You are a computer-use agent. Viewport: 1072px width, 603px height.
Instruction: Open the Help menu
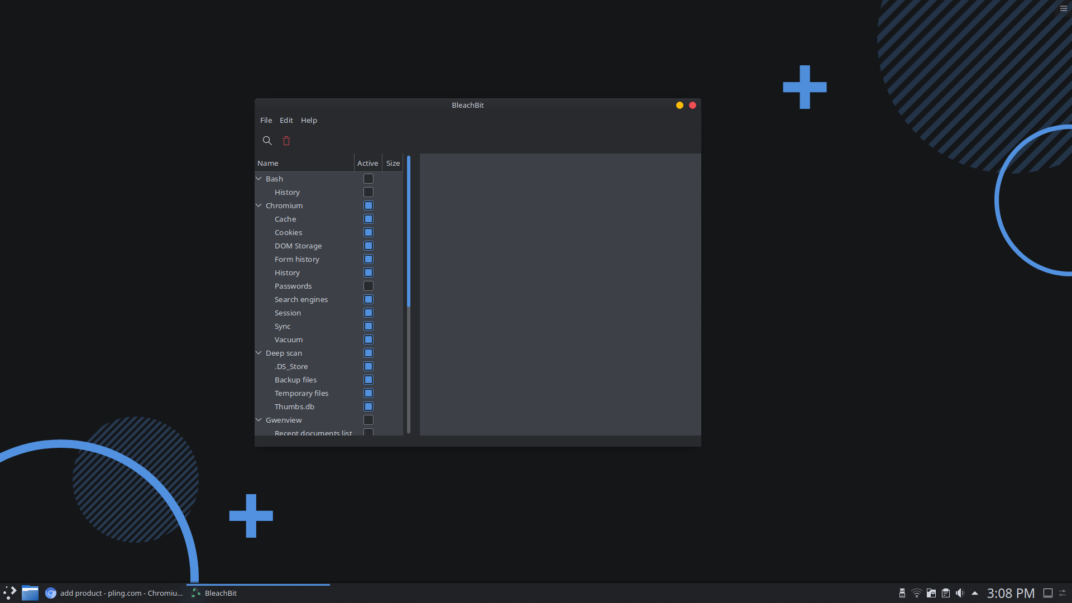[309, 120]
